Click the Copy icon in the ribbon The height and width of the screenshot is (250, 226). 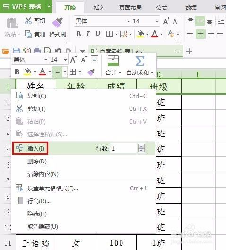(x=28, y=34)
